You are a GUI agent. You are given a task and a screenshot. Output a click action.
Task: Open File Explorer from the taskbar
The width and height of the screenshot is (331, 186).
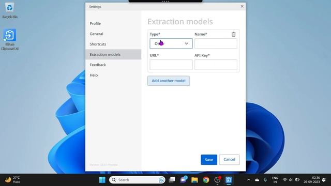click(x=194, y=180)
